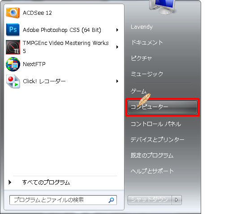Viewport: 228px width, 214px height.
Task: Open the shutdown options arrow button
Action: coord(176,200)
